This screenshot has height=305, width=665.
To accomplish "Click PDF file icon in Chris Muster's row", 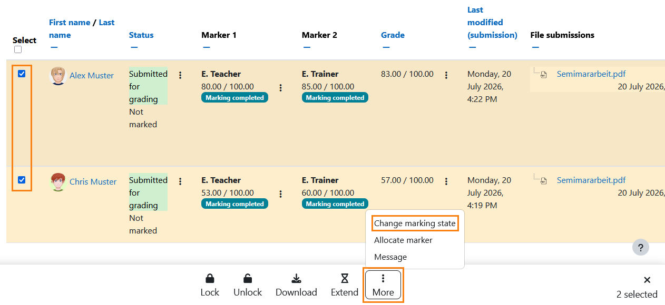I will point(544,181).
